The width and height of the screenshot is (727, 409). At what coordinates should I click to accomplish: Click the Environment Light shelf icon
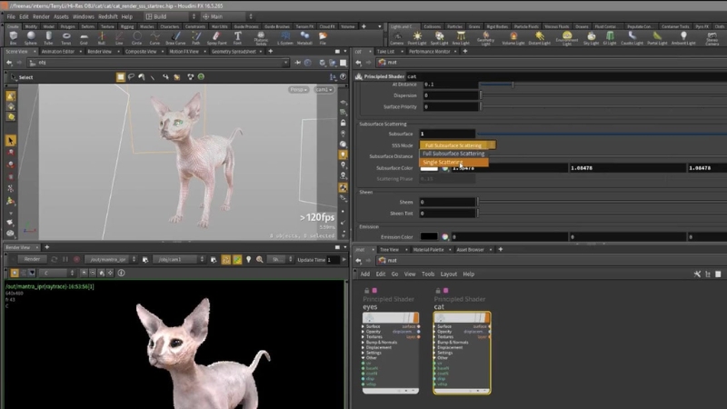tap(565, 38)
